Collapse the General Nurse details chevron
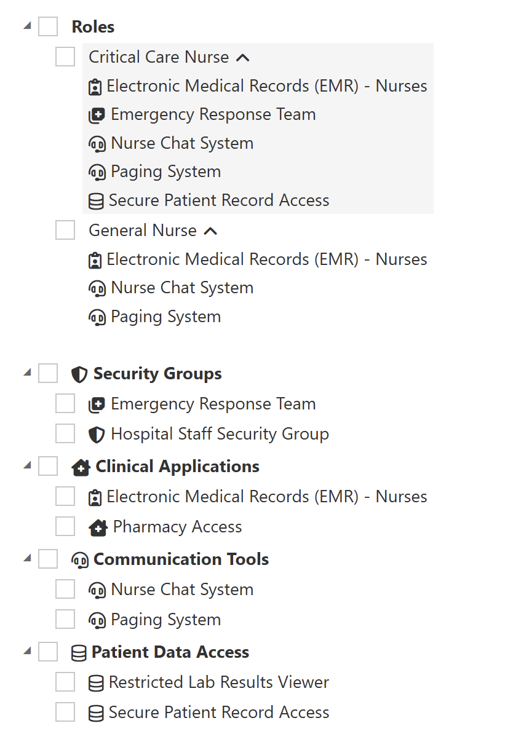This screenshot has width=529, height=750. point(210,231)
